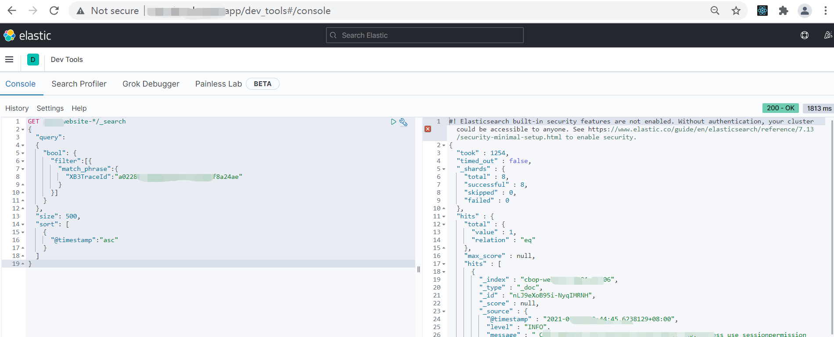834x337 pixels.
Task: Click the 1813 ms response time badge
Action: [x=819, y=108]
